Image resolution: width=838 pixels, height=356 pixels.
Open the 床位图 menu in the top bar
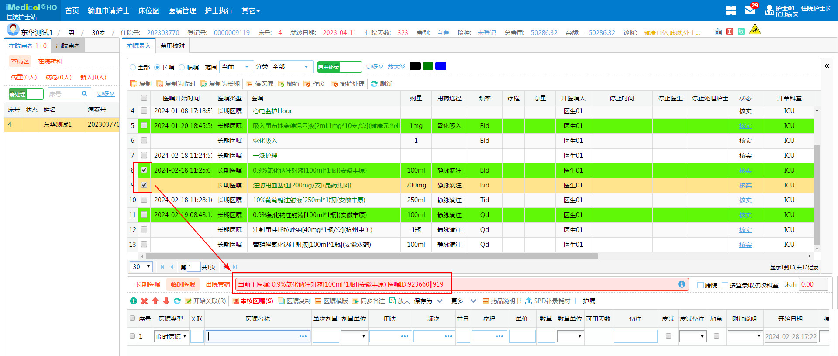click(148, 11)
